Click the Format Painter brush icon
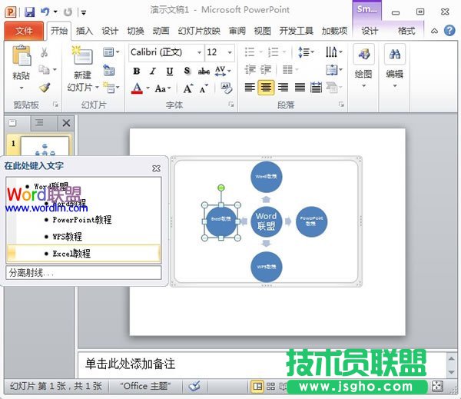 [45, 88]
